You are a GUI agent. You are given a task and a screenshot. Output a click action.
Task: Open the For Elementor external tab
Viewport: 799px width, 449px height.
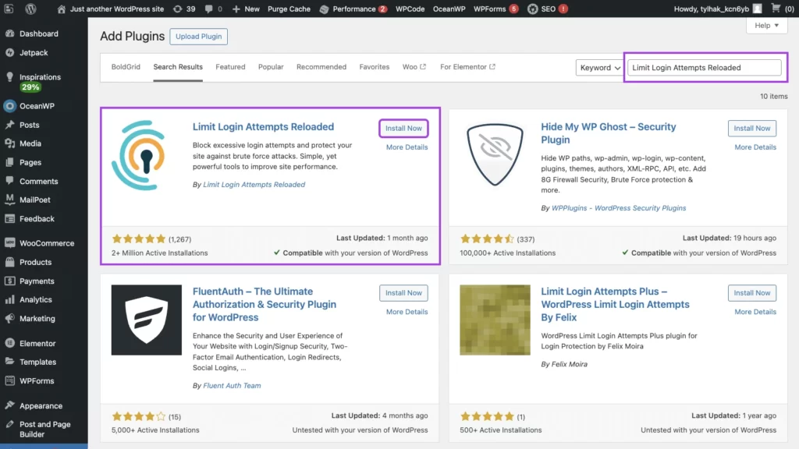(x=467, y=67)
